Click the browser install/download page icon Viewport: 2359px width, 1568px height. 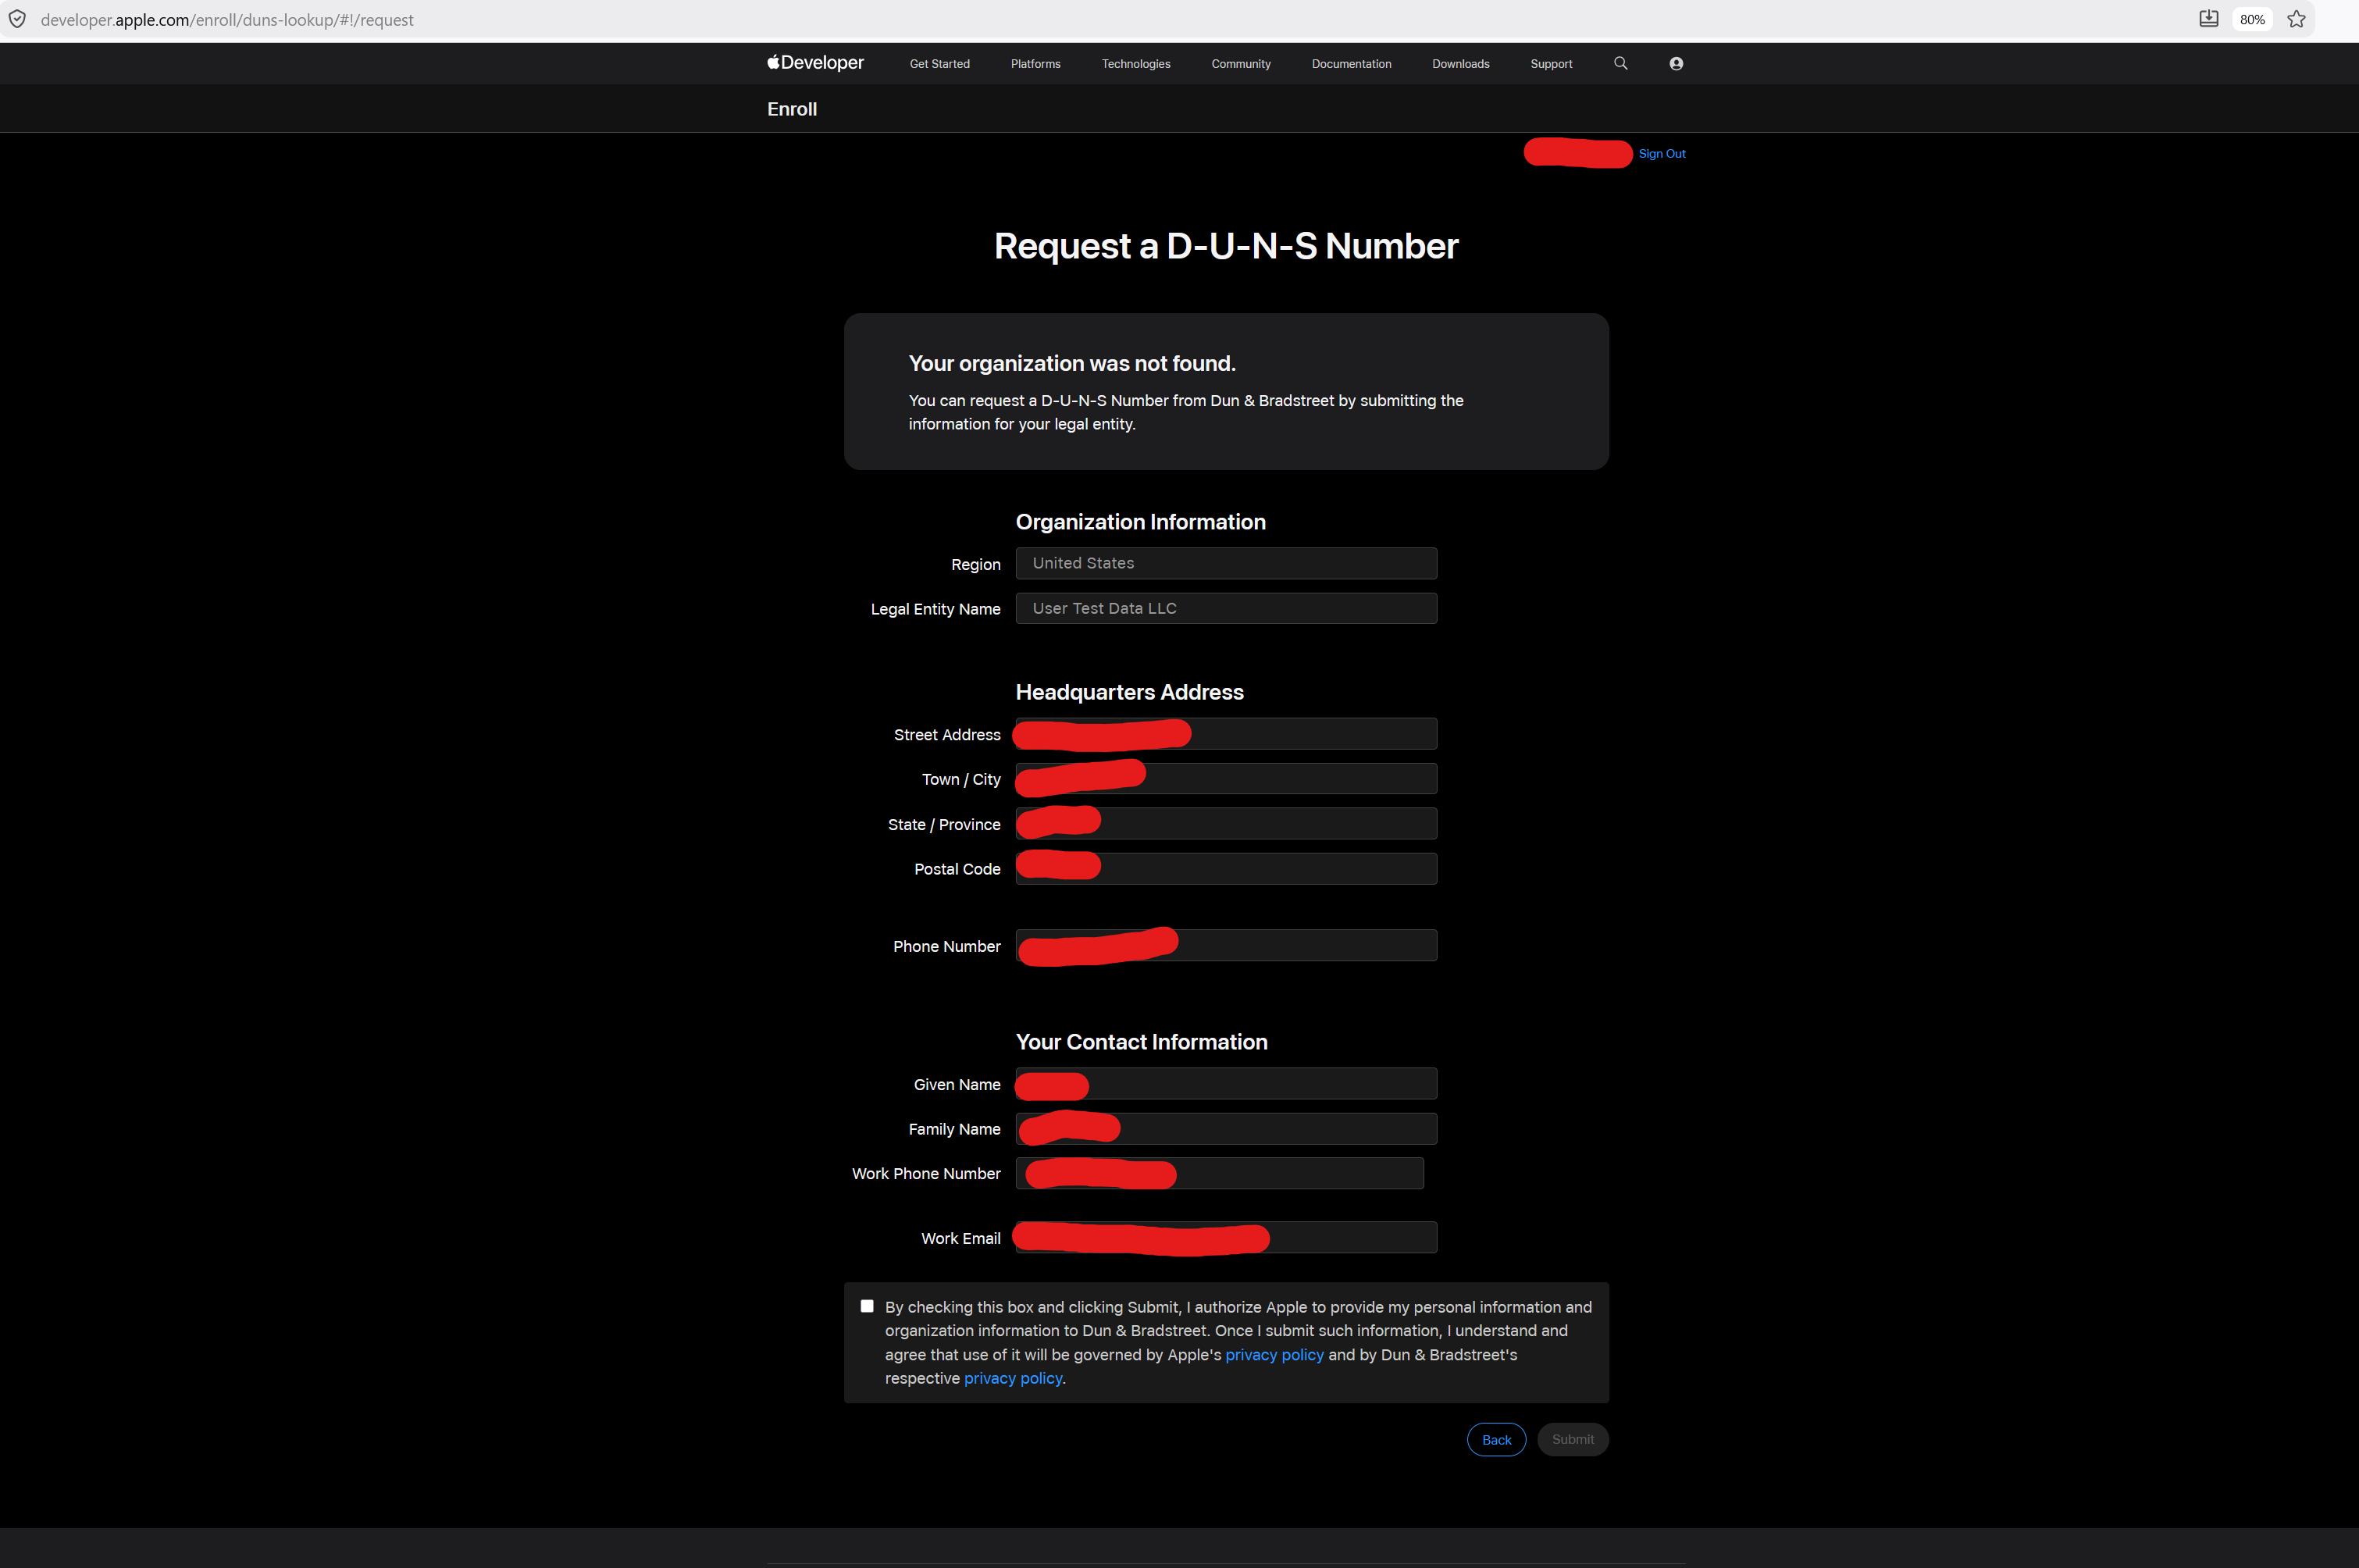[x=2208, y=19]
